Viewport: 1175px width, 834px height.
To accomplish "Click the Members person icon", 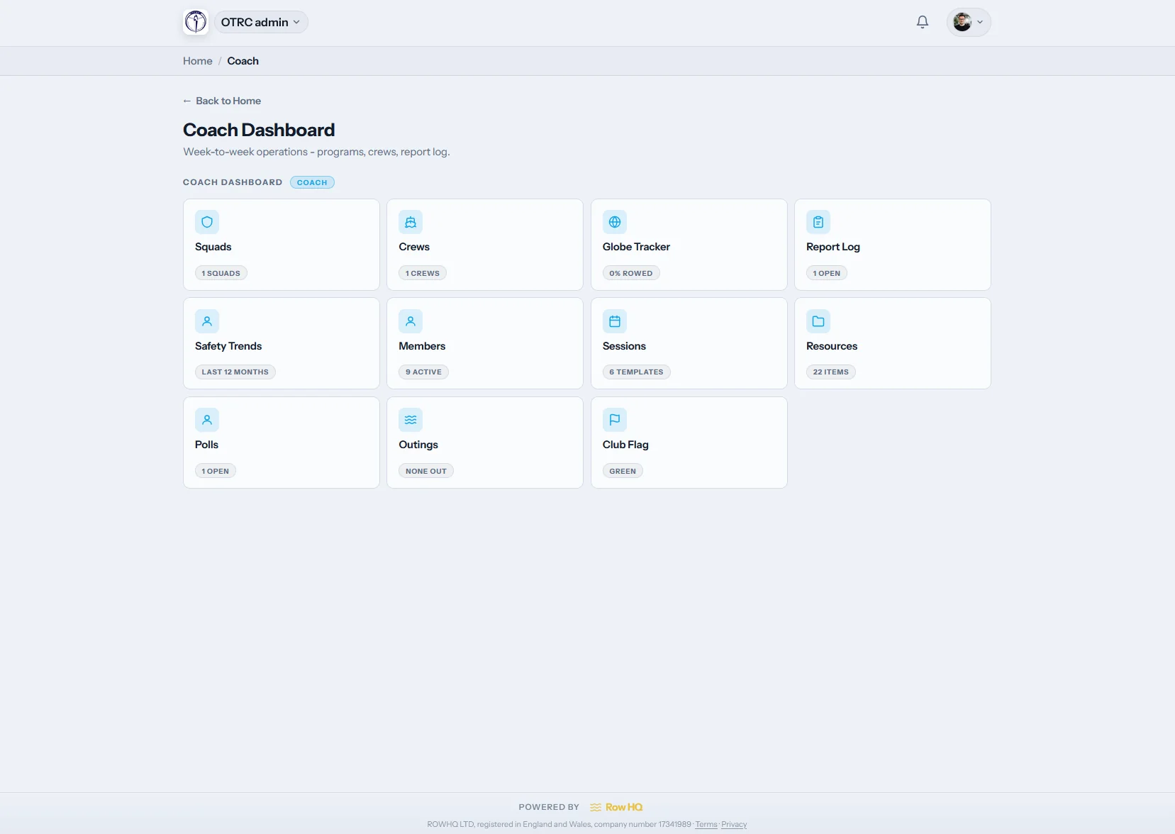I will tap(411, 321).
